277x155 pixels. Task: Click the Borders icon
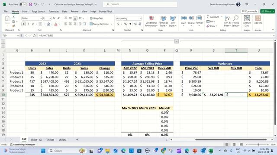[40, 24]
